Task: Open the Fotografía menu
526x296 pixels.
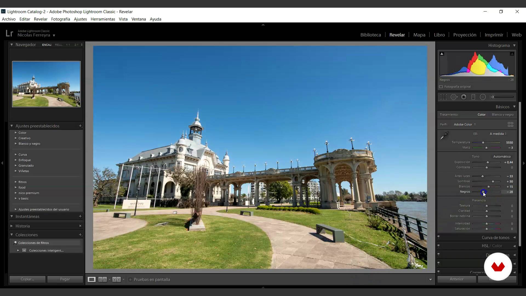Action: coord(61,19)
